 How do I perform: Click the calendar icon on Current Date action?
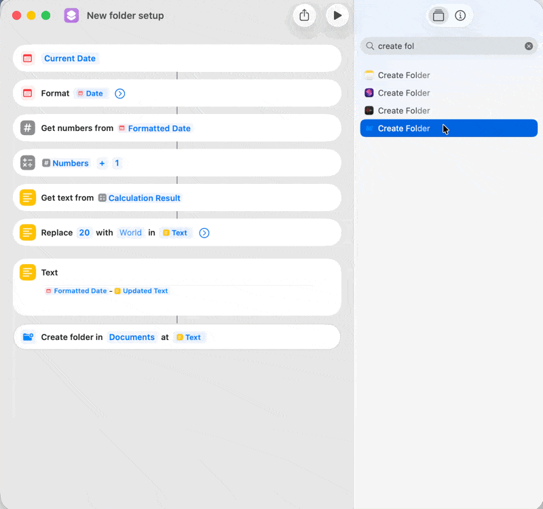pyautogui.click(x=26, y=58)
